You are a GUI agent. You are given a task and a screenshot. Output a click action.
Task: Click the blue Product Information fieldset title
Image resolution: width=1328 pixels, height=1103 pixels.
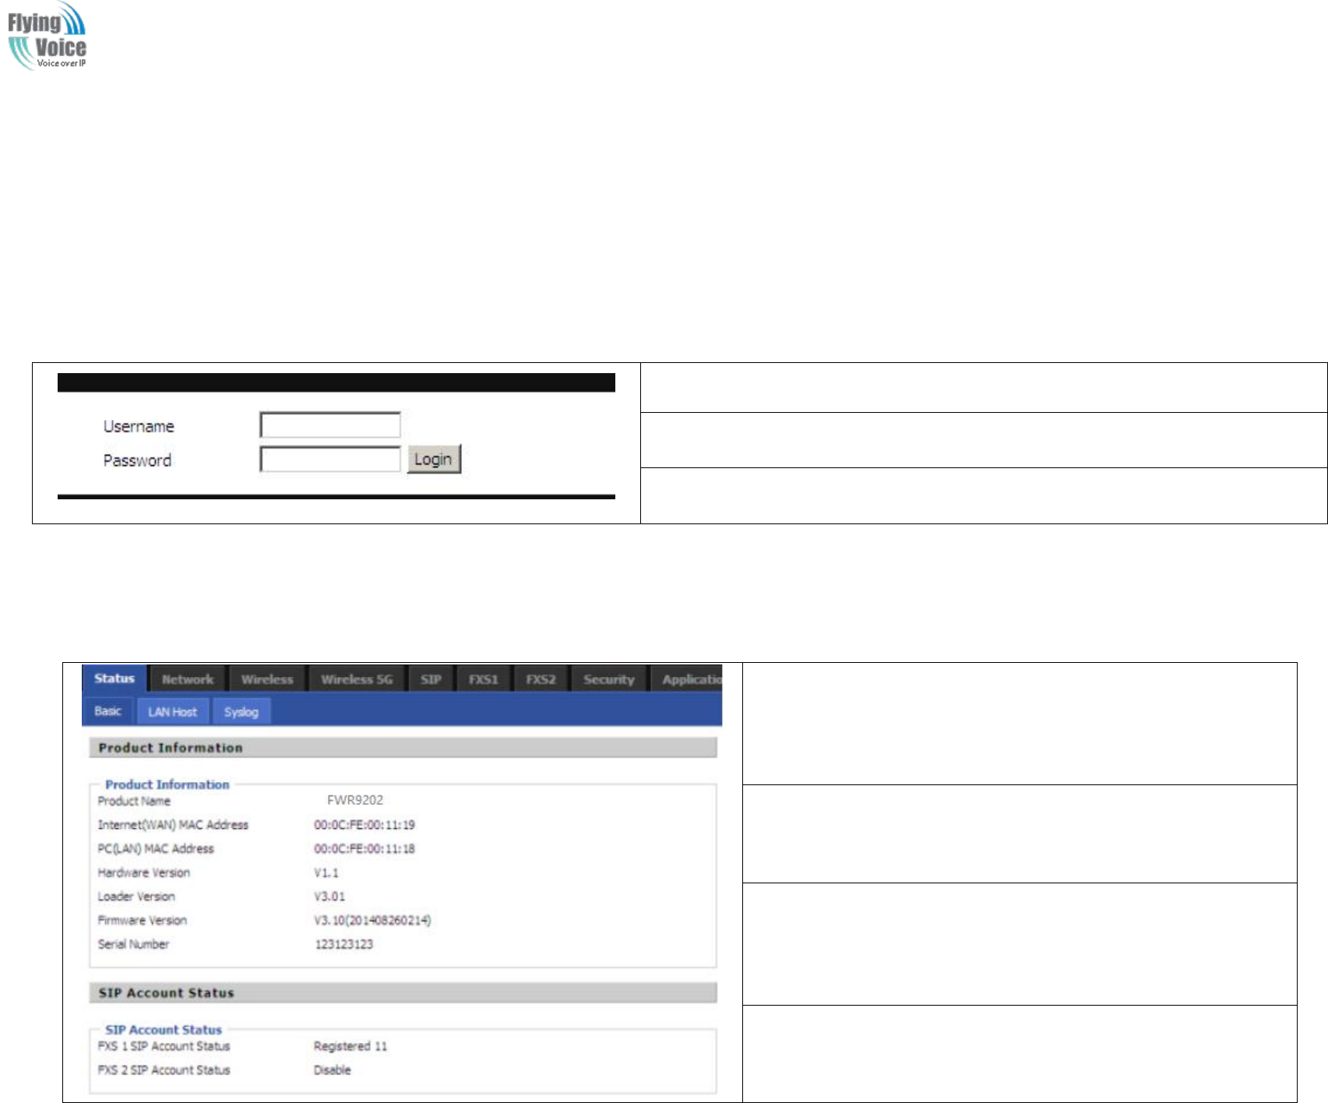click(x=167, y=784)
